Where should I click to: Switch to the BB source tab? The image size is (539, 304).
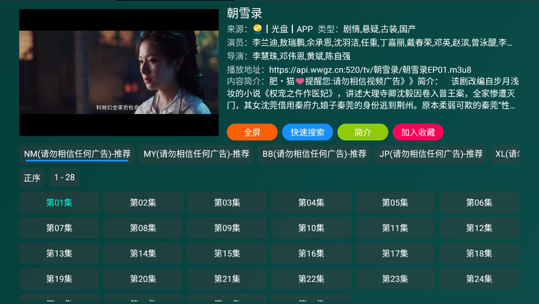click(x=314, y=154)
